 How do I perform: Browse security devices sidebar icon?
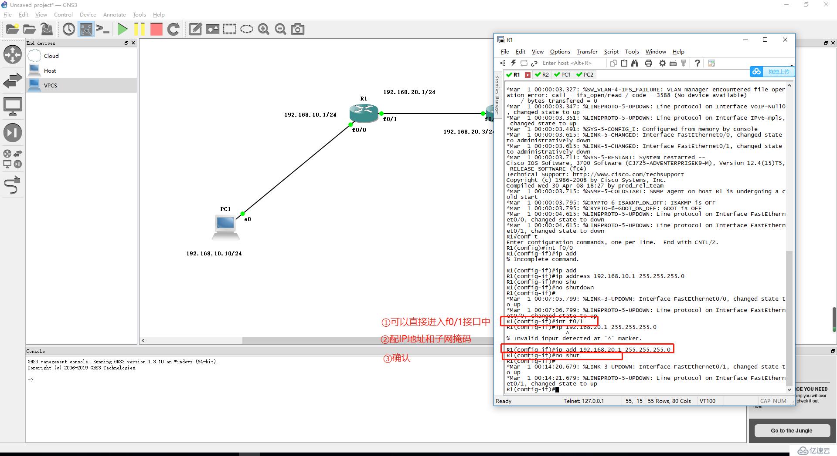pyautogui.click(x=12, y=133)
